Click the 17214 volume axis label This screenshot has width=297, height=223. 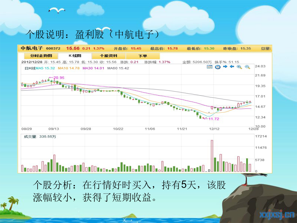coord(261,136)
